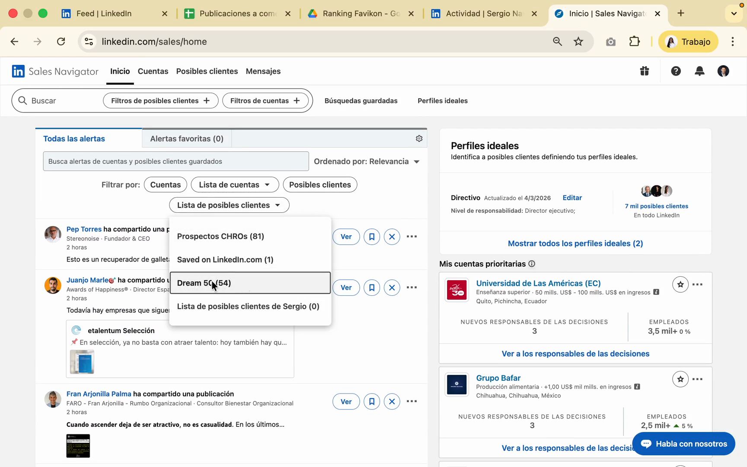The width and height of the screenshot is (747, 467).
Task: Switch to the Ranking Favikon browser tab
Action: [361, 13]
